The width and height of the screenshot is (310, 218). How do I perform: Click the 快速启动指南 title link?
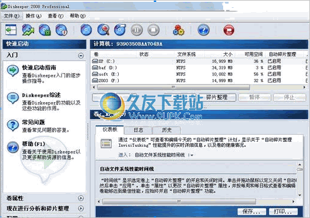point(39,68)
